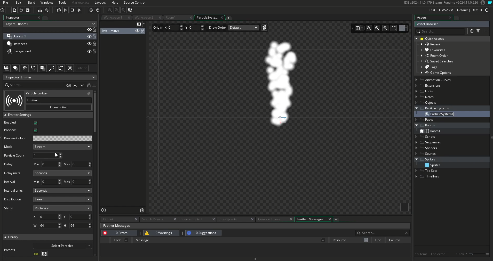
Task: Add a new asset in Asset Browser
Action: pos(472,31)
